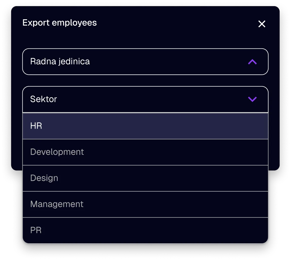Click the Sektor label text
Screen dimensions: 291x260
tap(43, 99)
